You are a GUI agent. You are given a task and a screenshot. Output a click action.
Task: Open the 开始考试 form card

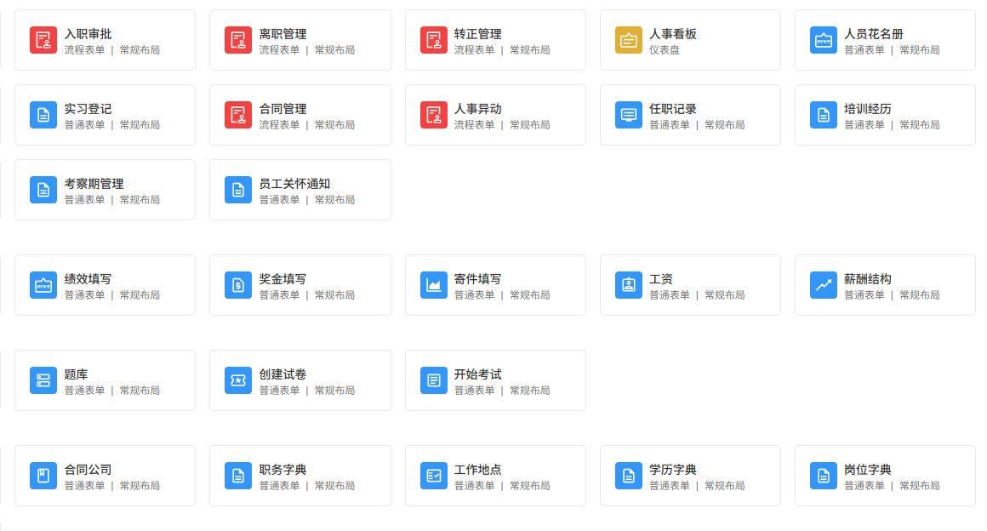(x=494, y=380)
